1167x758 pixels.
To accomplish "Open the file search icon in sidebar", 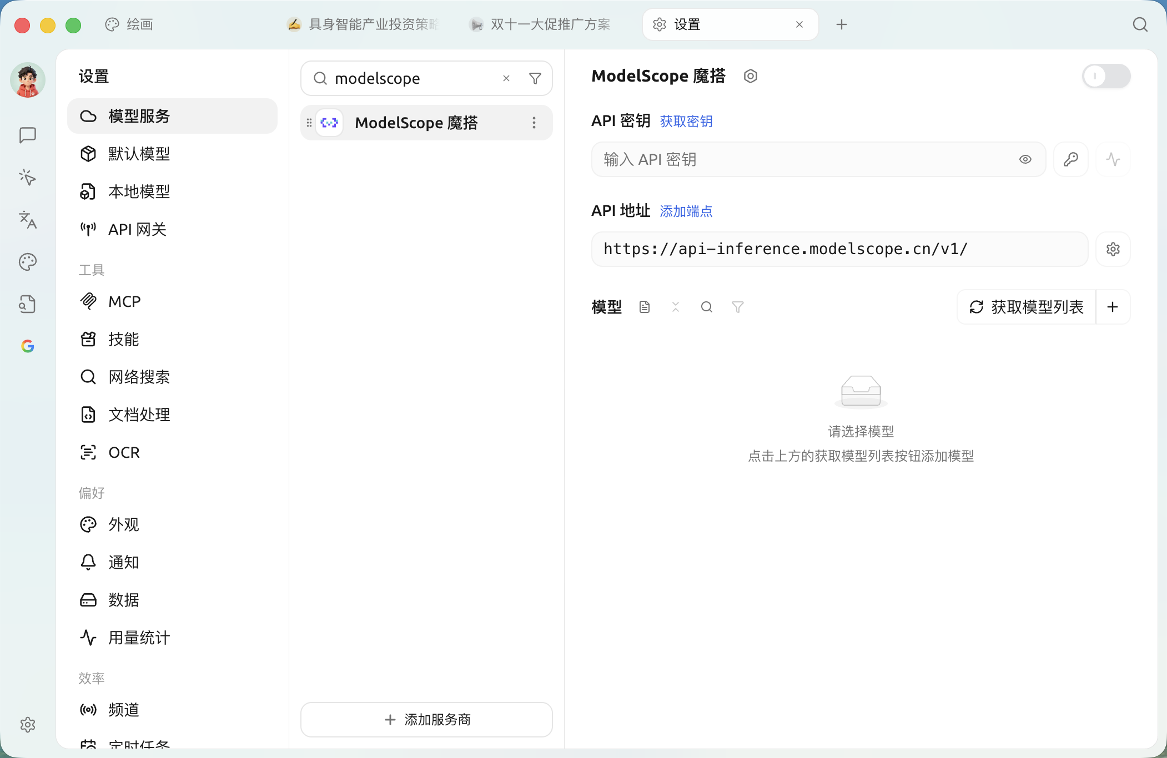I will [x=28, y=304].
